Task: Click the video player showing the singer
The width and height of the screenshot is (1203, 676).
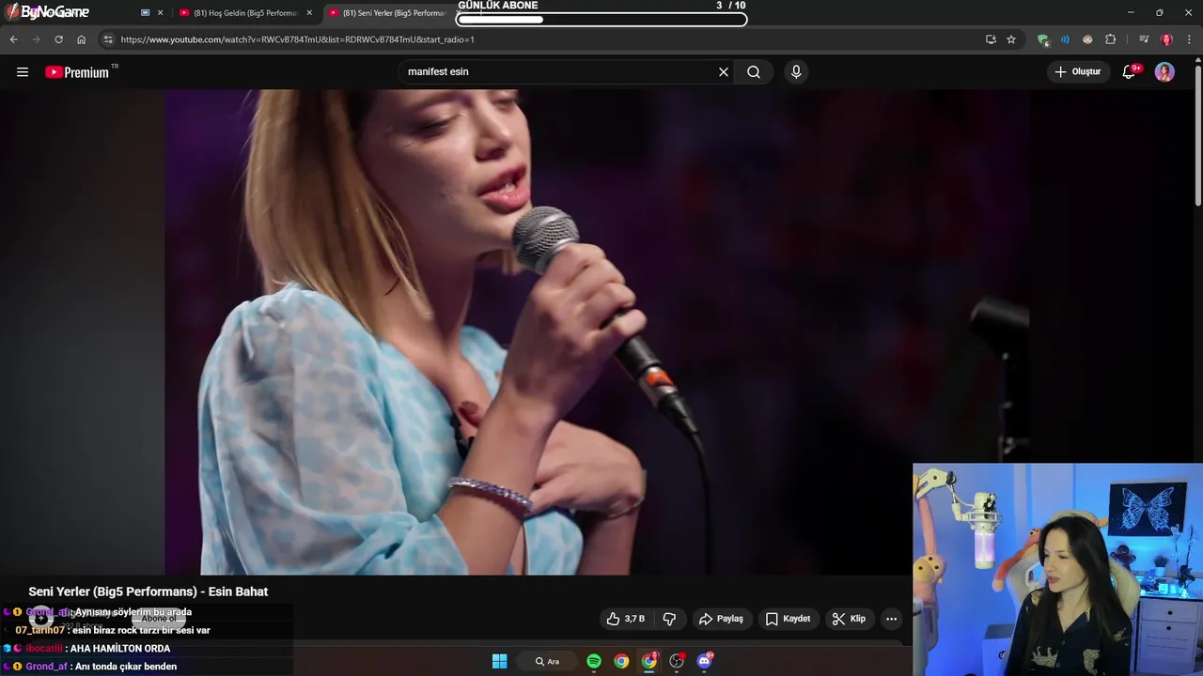Action: coord(597,331)
